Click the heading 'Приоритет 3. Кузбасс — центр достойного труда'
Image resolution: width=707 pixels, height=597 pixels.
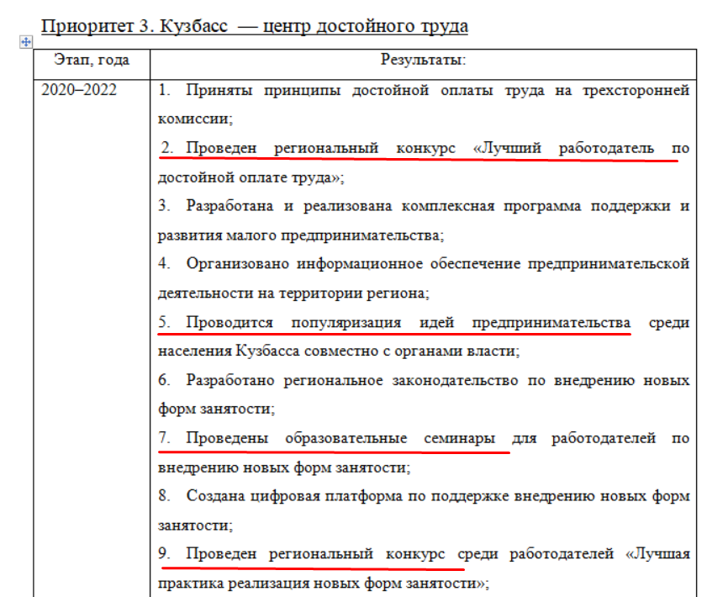point(255,26)
